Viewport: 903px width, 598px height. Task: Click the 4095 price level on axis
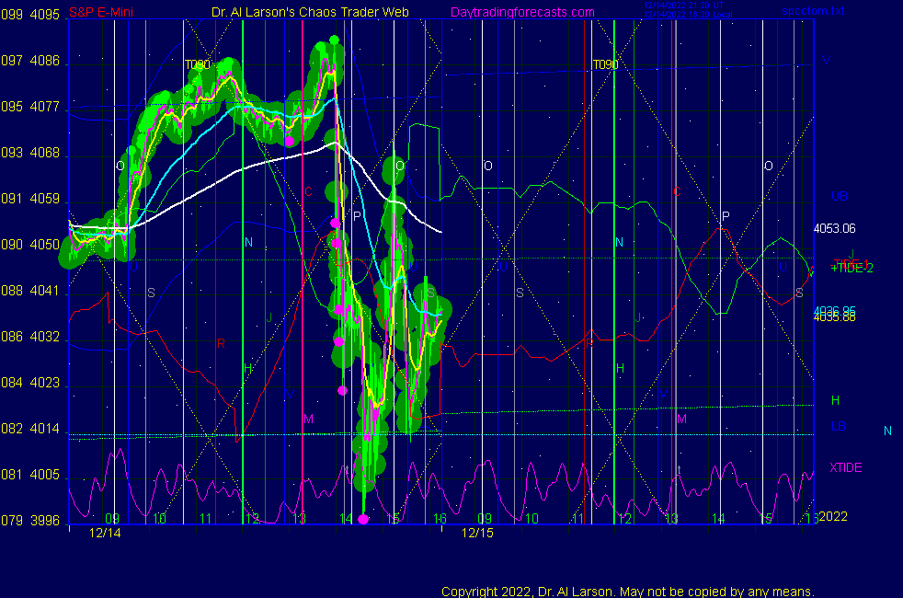pyautogui.click(x=45, y=15)
